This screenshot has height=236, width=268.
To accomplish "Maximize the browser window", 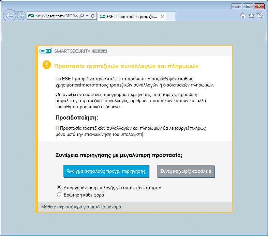I will 248,6.
